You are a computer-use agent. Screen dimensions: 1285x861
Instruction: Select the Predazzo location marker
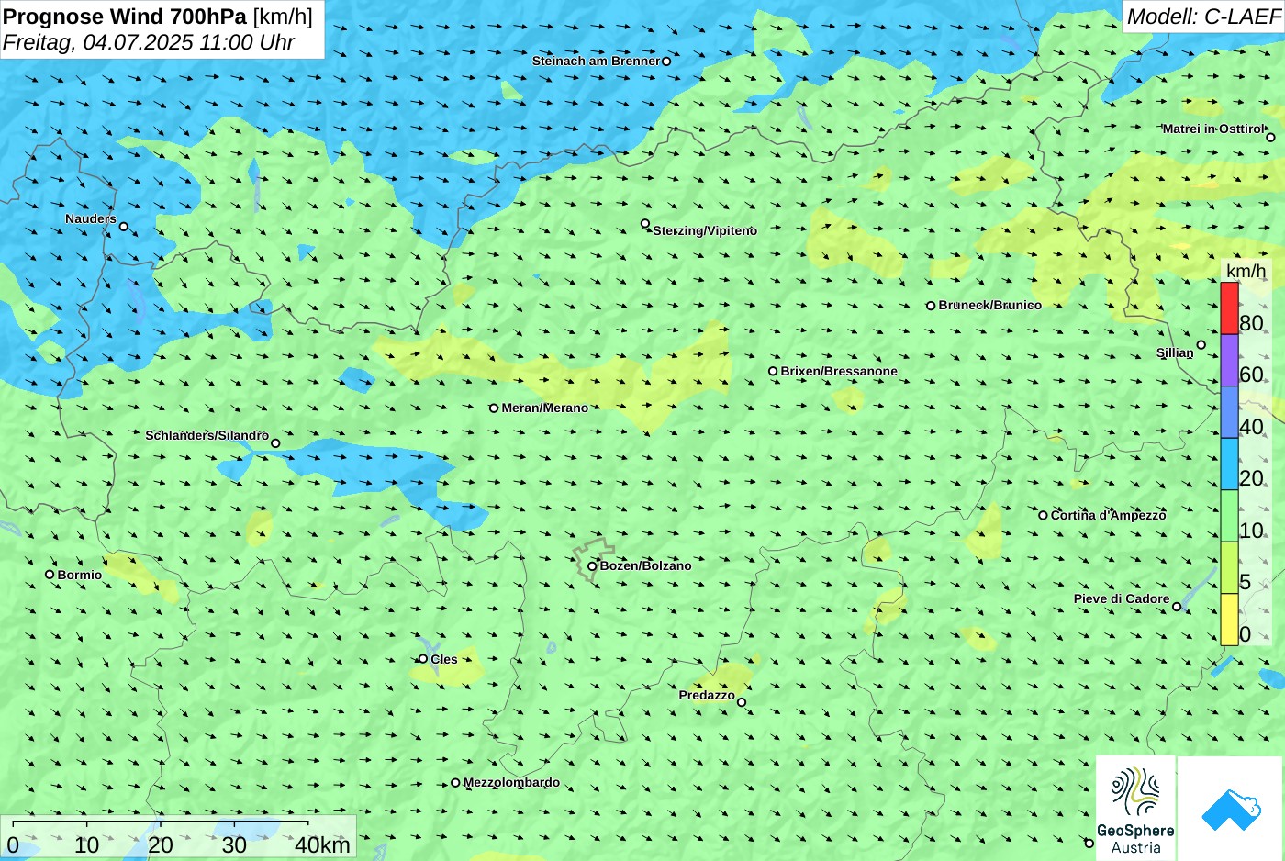coord(742,703)
